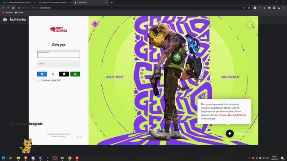The height and width of the screenshot is (161, 287).
Task: Open the Windows Start menu
Action: click(x=3, y=158)
